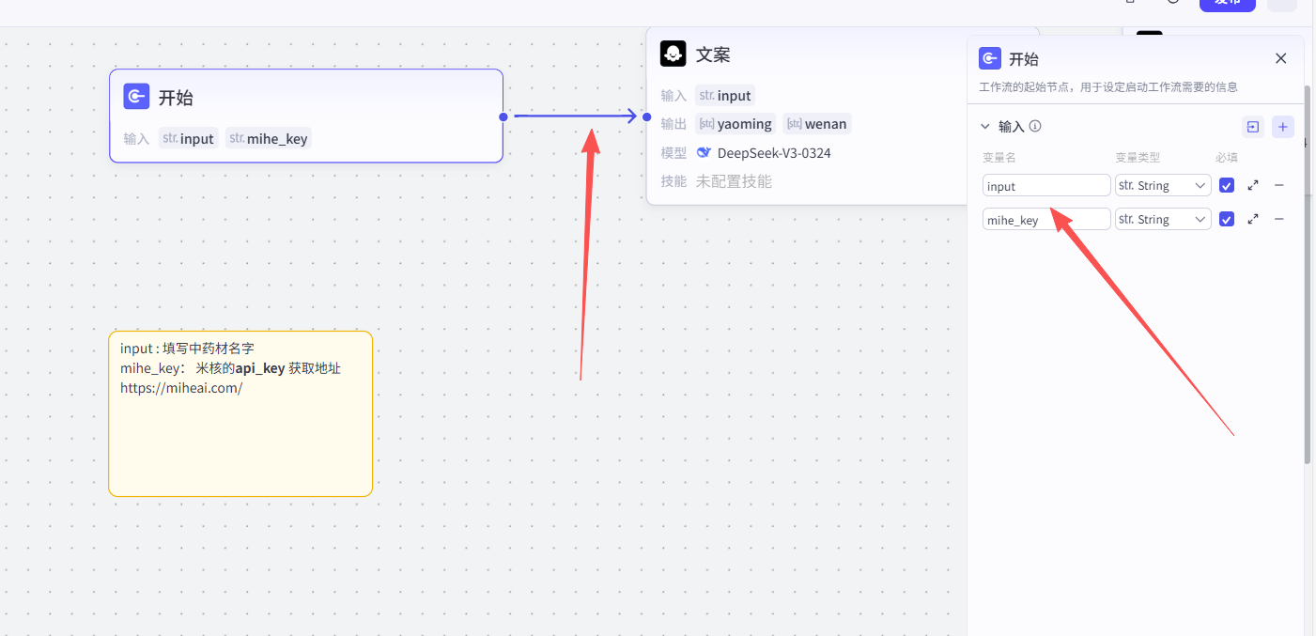Remove the input variable with minus icon
Screen dimensions: 1316x636
1278,186
